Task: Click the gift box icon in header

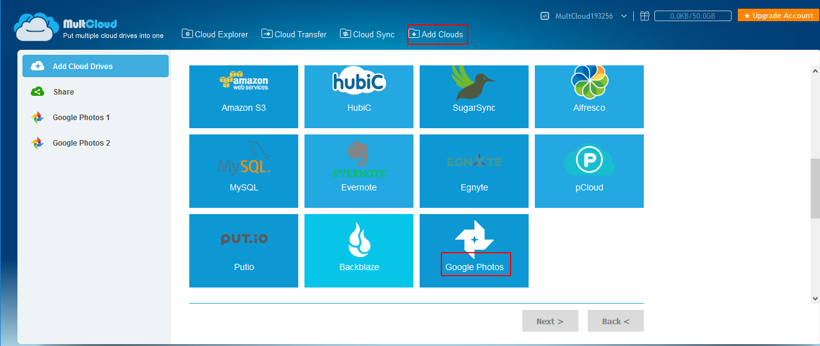Action: 644,16
